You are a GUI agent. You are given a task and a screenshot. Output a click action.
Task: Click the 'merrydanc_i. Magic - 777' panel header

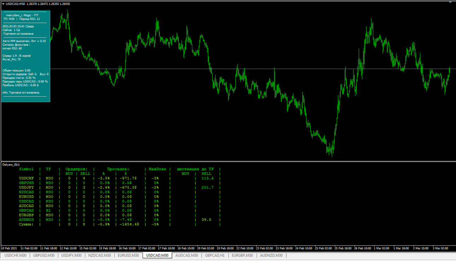tap(22, 15)
